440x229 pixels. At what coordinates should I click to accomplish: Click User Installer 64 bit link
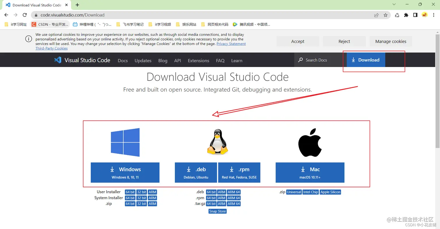[x=130, y=192]
